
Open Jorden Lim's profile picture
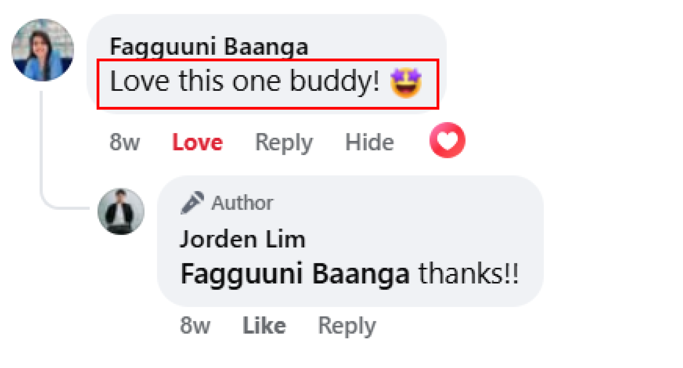tap(121, 211)
